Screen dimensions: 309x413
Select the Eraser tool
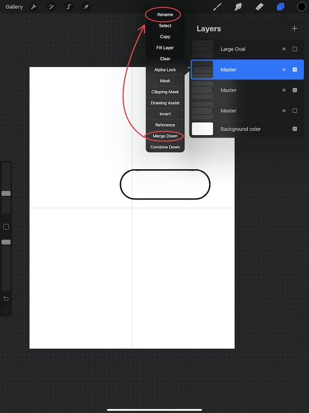pos(260,7)
